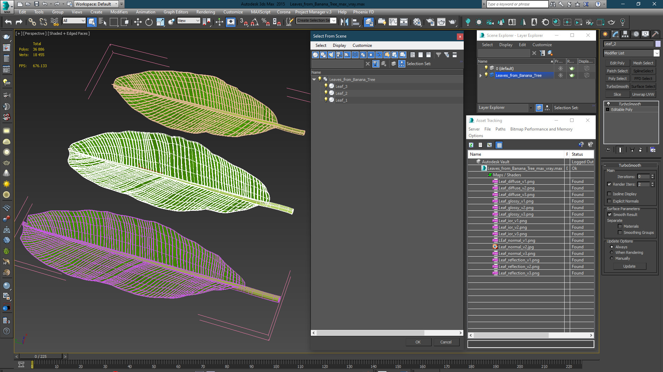663x372 pixels.
Task: Select Leaf_diffuse_v2.png in asset list
Action: click(x=516, y=188)
